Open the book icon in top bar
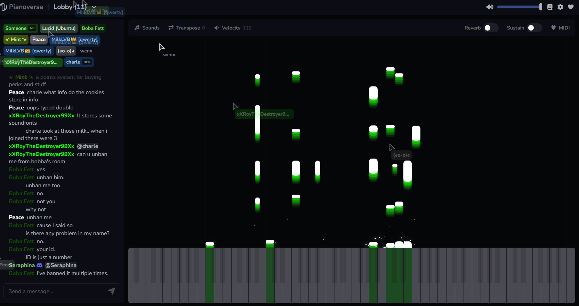579x306 pixels. click(550, 7)
